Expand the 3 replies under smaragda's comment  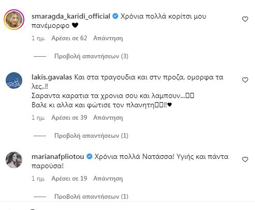(91, 56)
